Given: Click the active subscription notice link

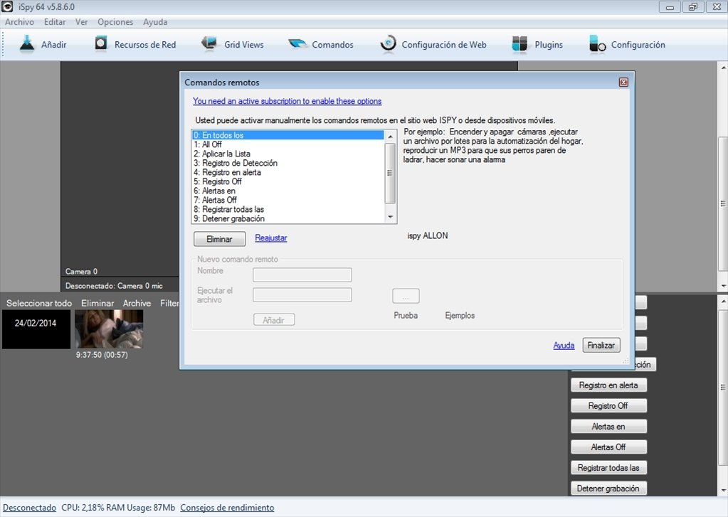Looking at the screenshot, I should pos(287,101).
